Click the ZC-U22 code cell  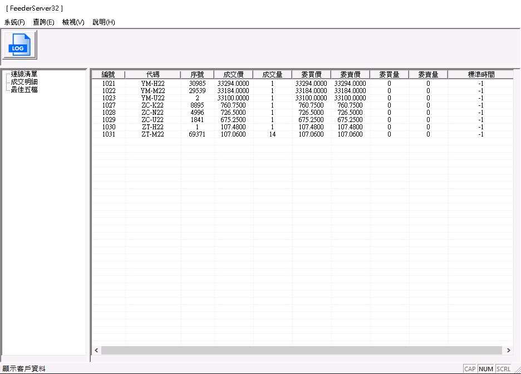[x=153, y=120]
